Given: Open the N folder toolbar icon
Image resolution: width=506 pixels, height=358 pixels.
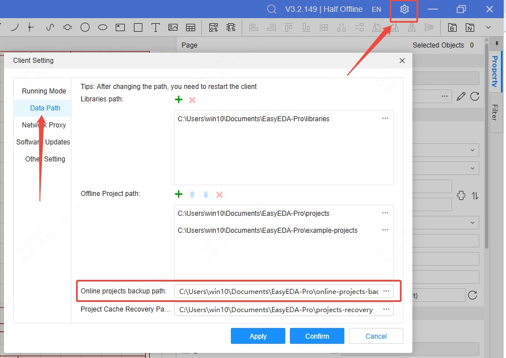Looking at the screenshot, I should pyautogui.click(x=470, y=27).
